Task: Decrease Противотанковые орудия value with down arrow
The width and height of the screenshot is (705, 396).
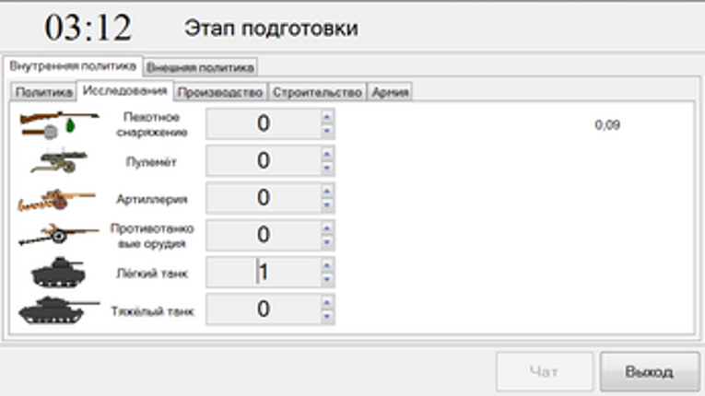Action: click(327, 242)
